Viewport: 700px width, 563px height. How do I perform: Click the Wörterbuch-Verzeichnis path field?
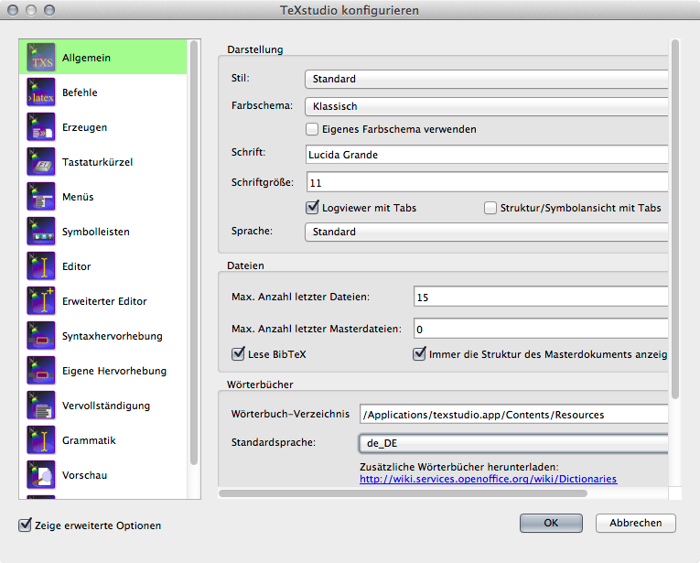click(x=514, y=415)
